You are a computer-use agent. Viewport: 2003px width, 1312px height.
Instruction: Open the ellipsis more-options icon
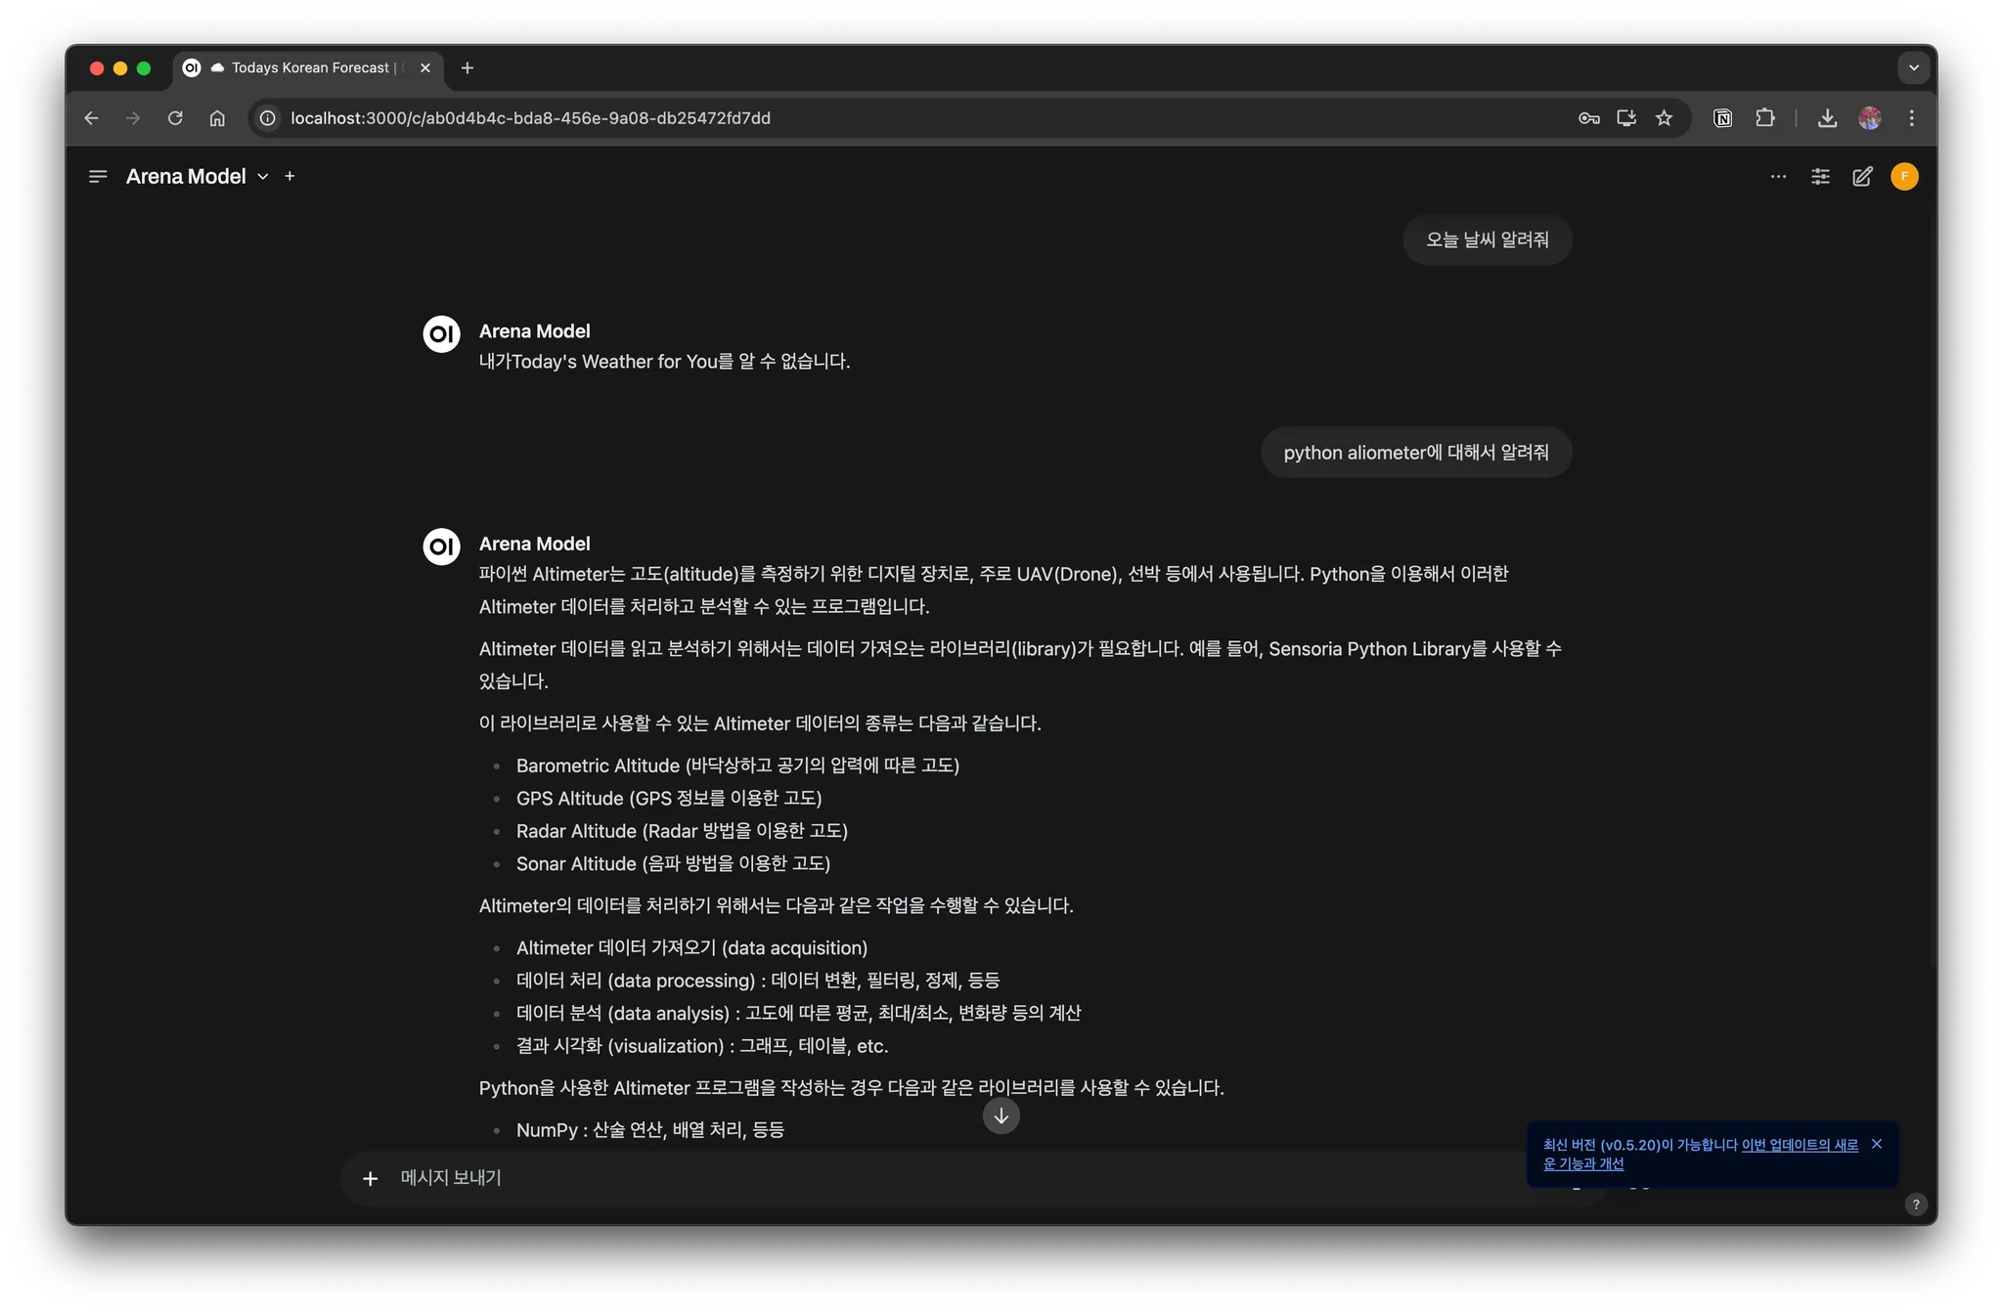coord(1779,176)
